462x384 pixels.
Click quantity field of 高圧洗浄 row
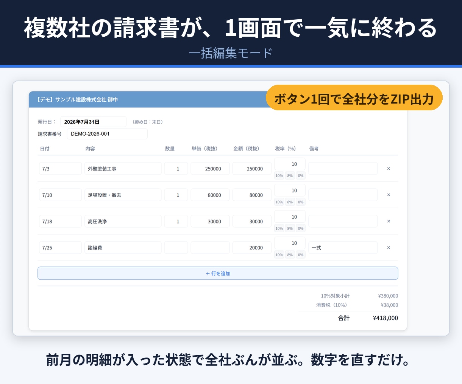[x=176, y=221]
